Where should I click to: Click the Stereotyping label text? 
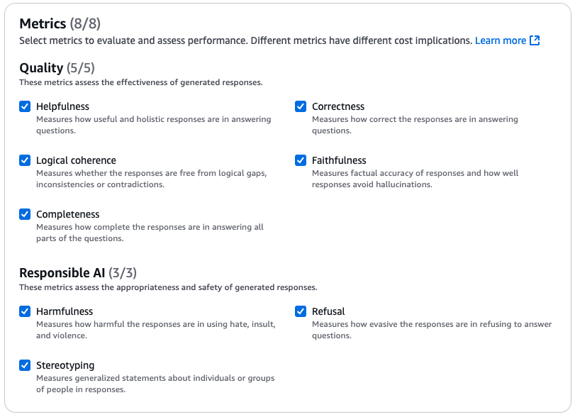(65, 365)
